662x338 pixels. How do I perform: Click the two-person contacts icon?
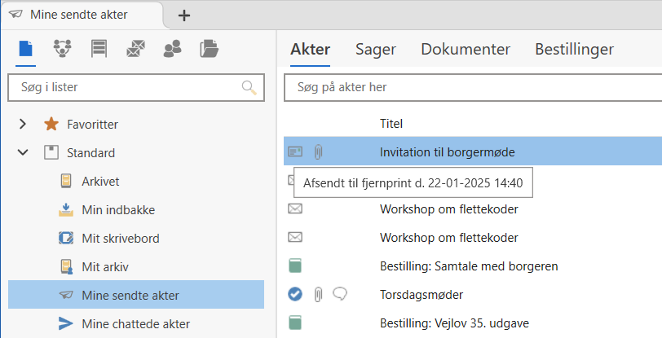tap(172, 49)
